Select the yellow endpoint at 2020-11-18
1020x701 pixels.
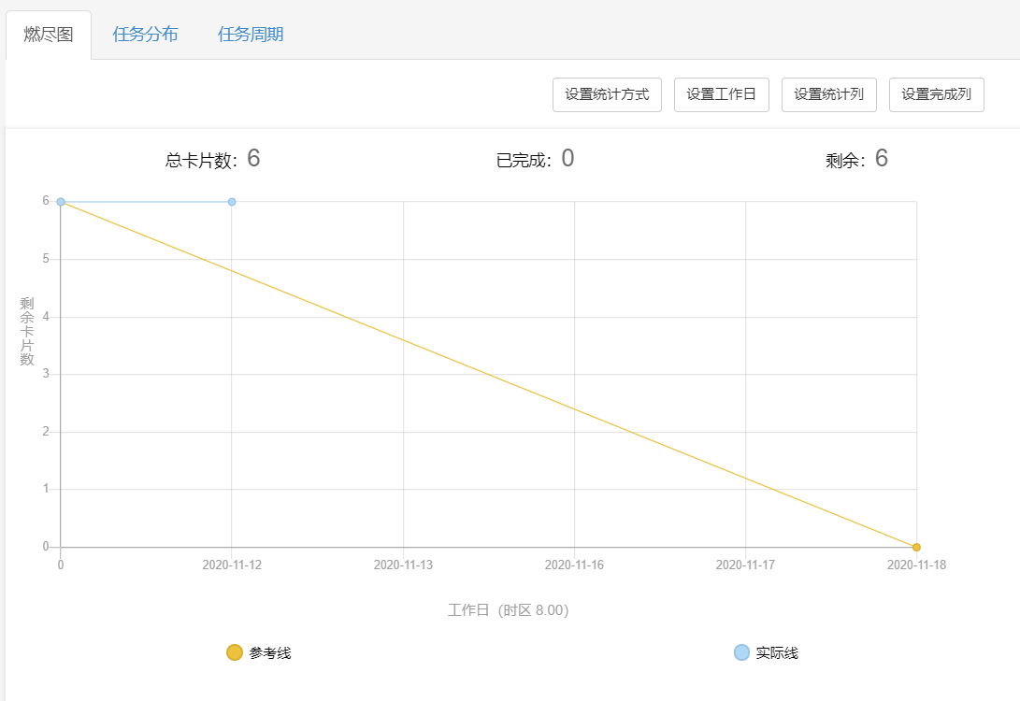[916, 547]
